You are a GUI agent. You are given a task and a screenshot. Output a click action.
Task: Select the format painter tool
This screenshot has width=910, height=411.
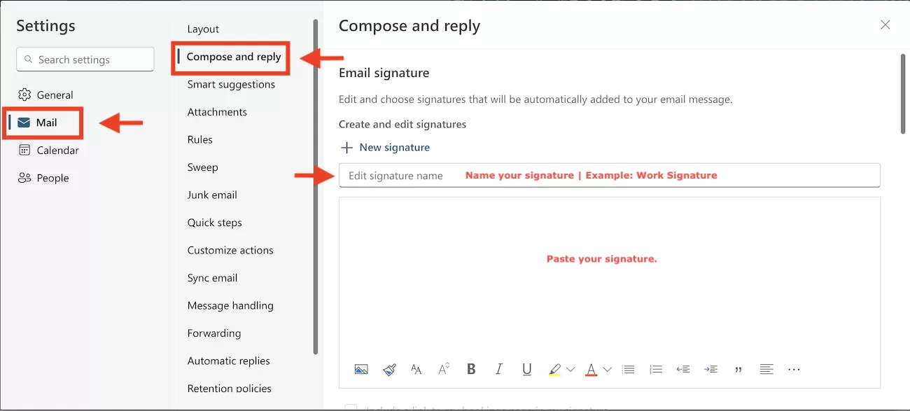pos(389,369)
